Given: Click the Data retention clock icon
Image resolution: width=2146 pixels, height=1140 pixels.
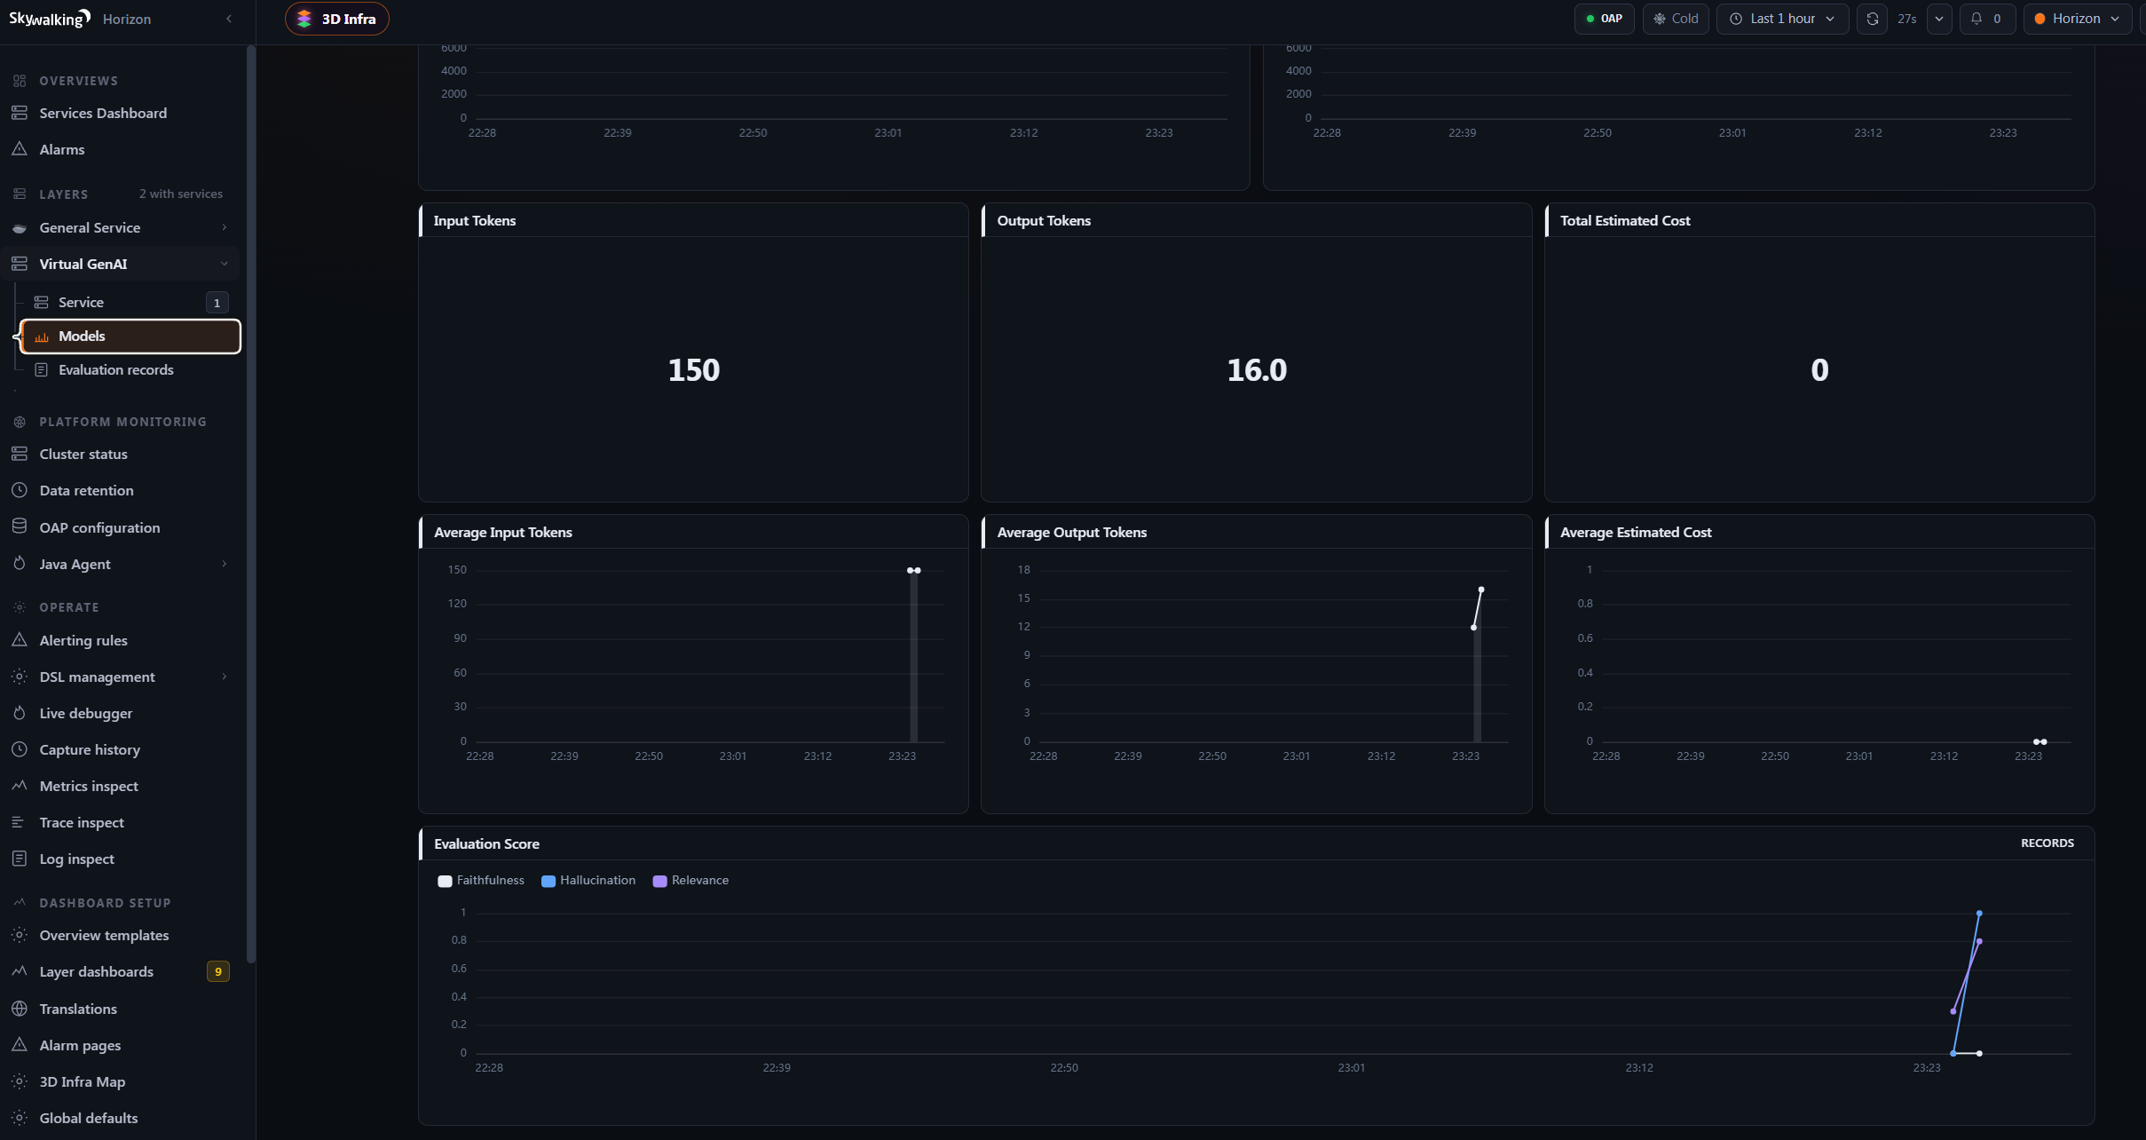Looking at the screenshot, I should [x=20, y=490].
